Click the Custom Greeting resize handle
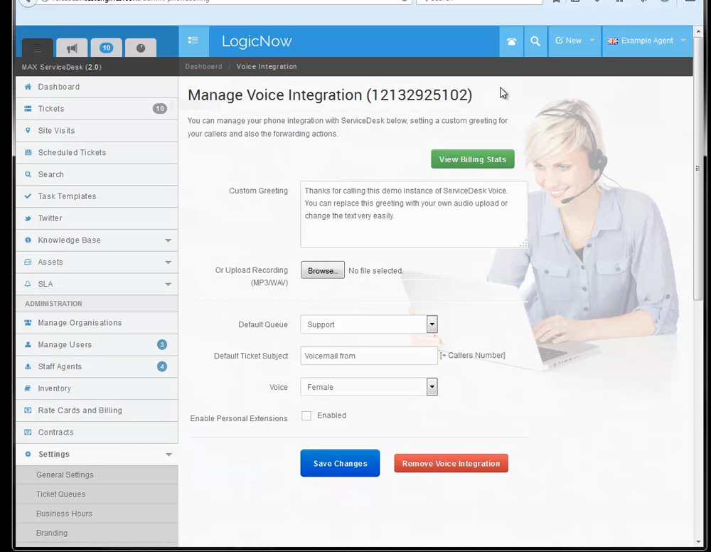The width and height of the screenshot is (711, 552). [523, 243]
